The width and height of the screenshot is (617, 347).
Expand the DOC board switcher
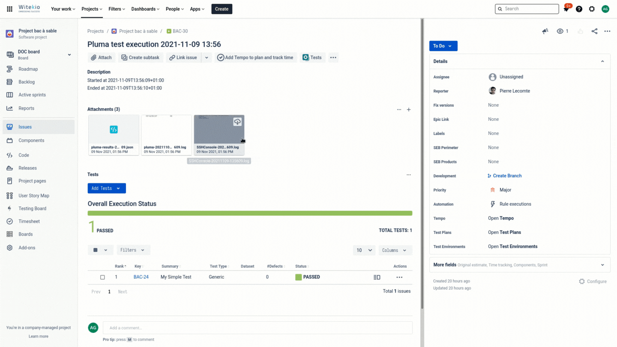69,54
